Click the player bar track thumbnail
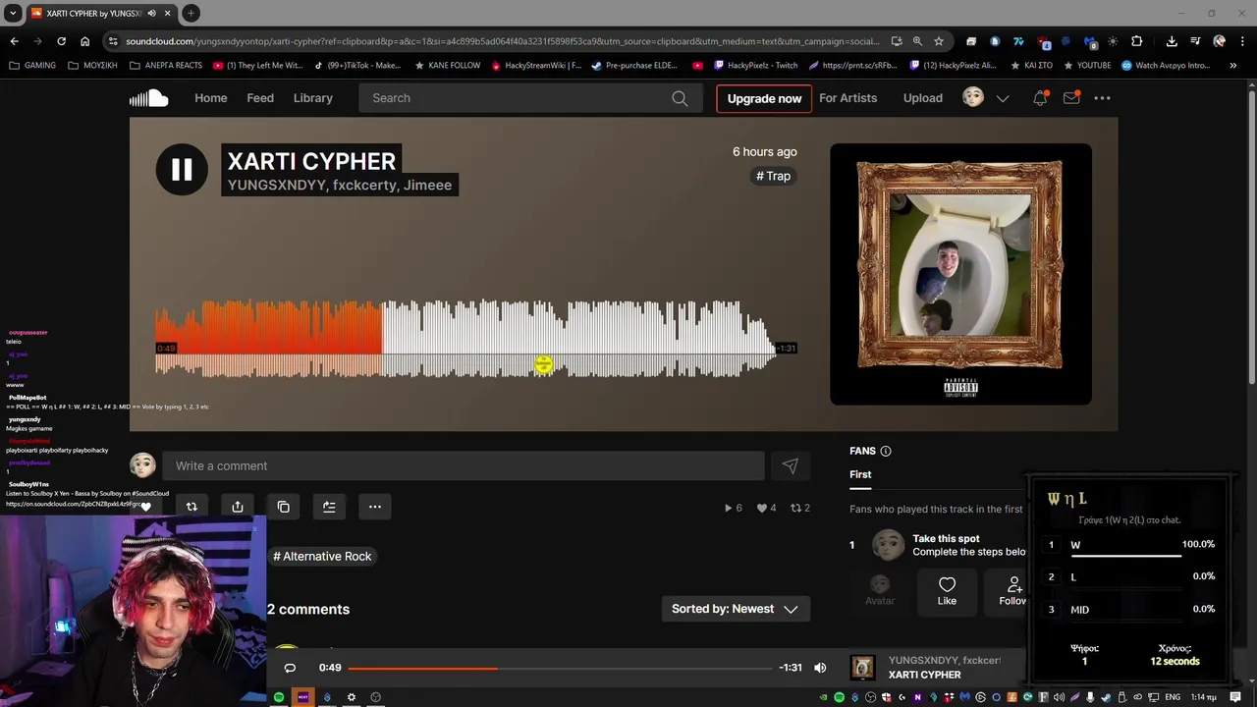1257x707 pixels. [x=862, y=668]
